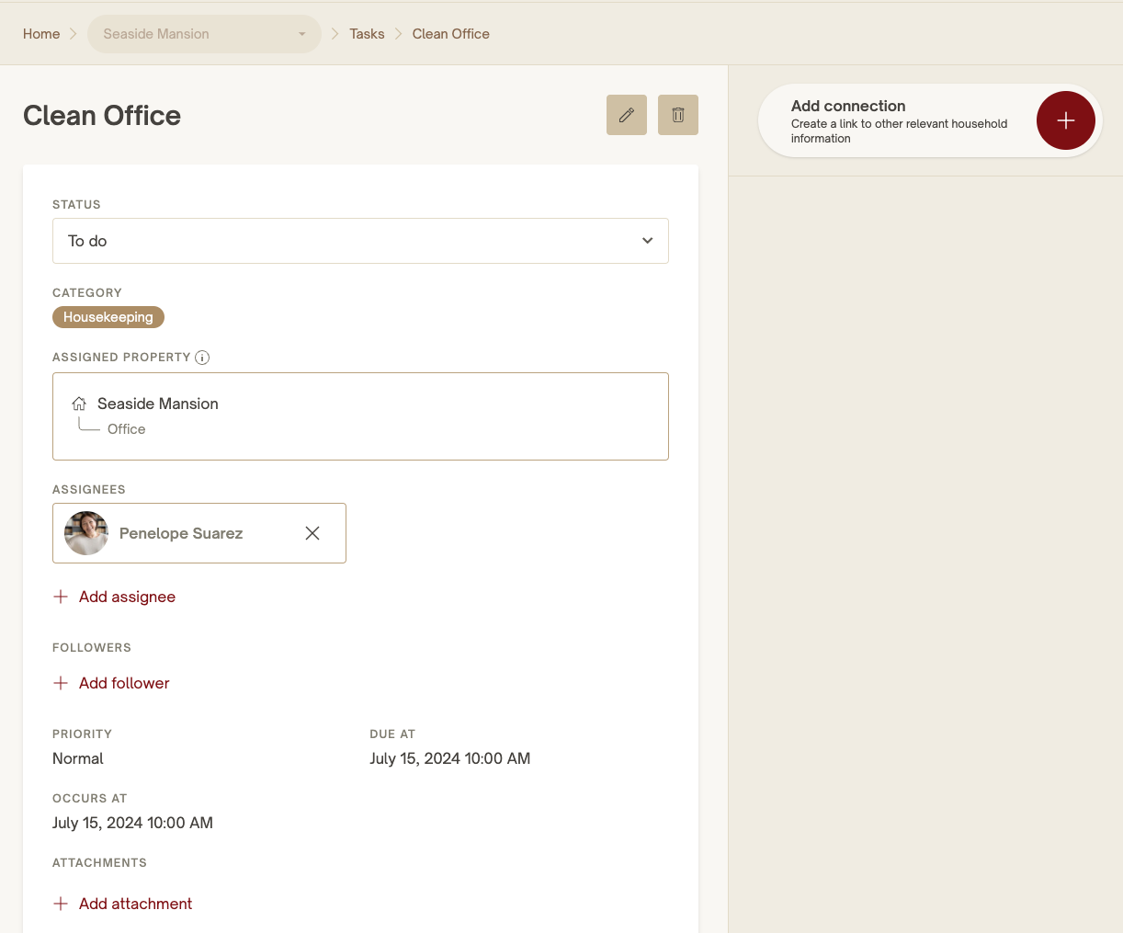Viewport: 1123px width, 933px height.
Task: Go to Home in the breadcrumb
Action: 41,34
